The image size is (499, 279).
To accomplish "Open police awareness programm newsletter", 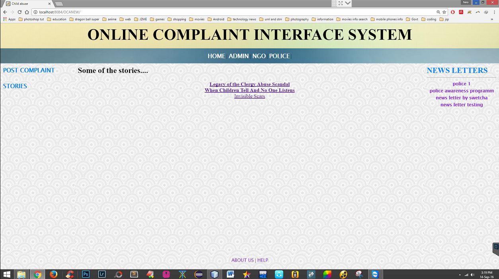I will (x=462, y=91).
